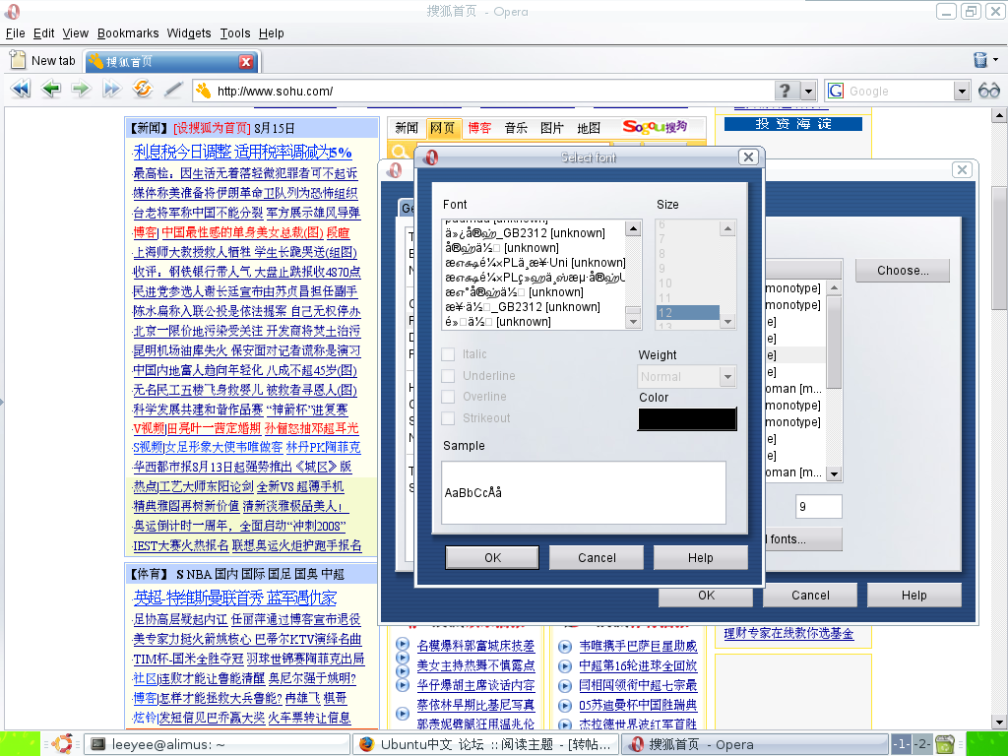1008x756 pixels.
Task: Click the Font list scroll up arrow
Action: click(x=633, y=228)
